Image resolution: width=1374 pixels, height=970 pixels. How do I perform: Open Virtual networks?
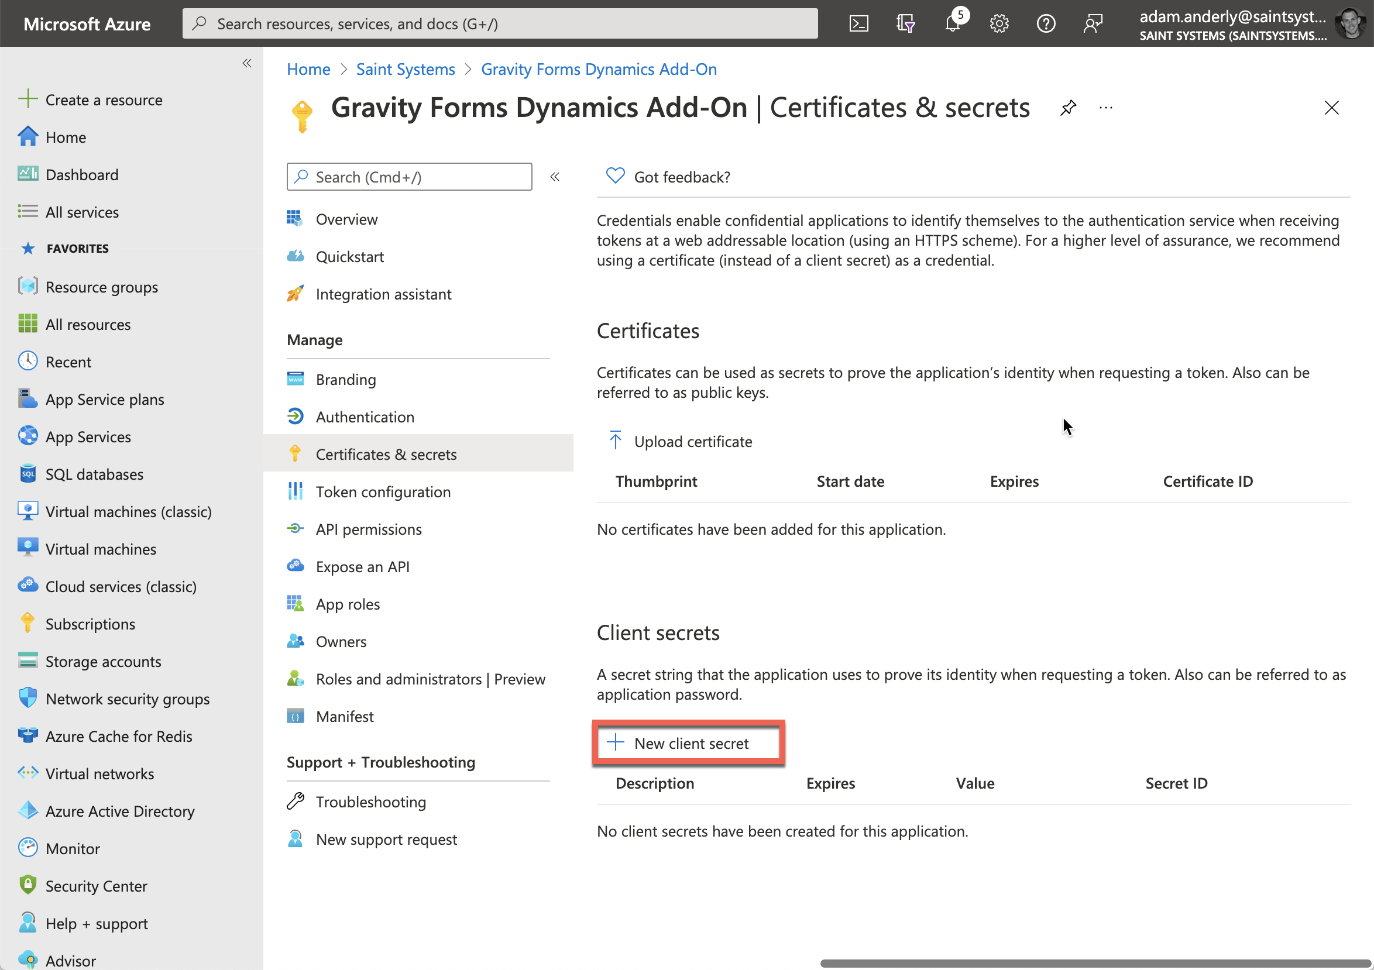(86, 775)
